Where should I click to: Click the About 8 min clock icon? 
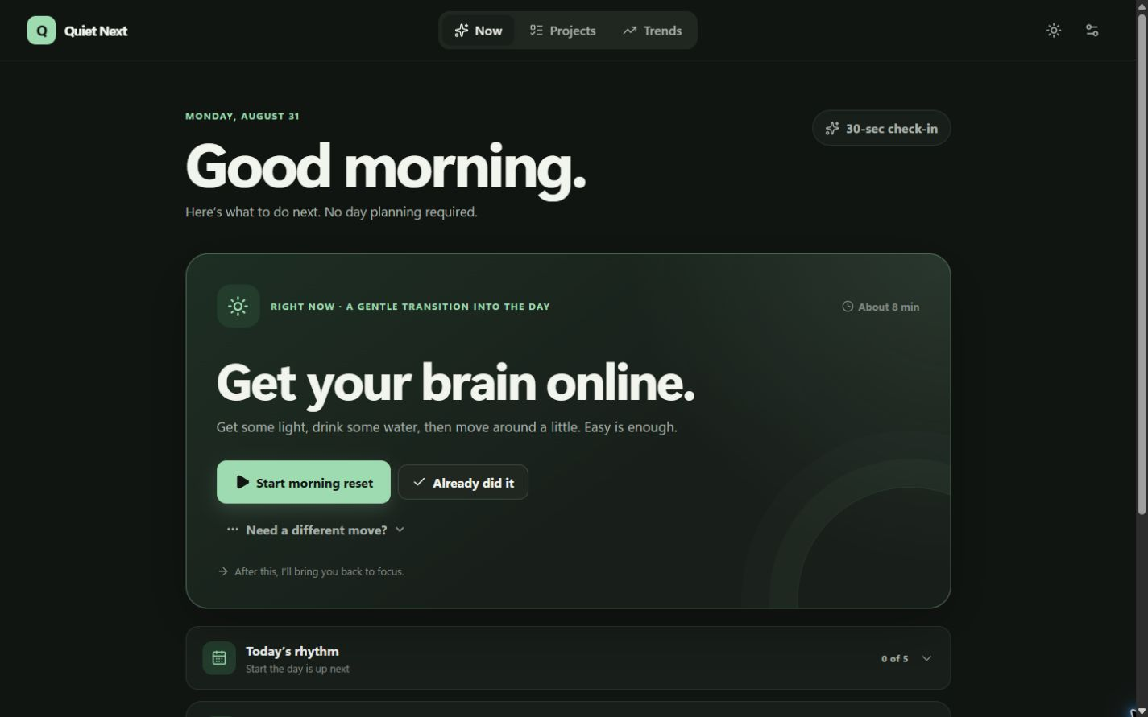[848, 307]
